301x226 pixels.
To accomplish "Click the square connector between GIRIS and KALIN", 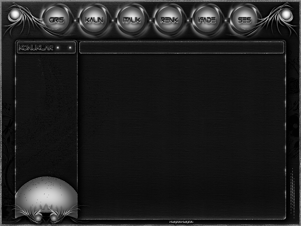I will click(75, 21).
